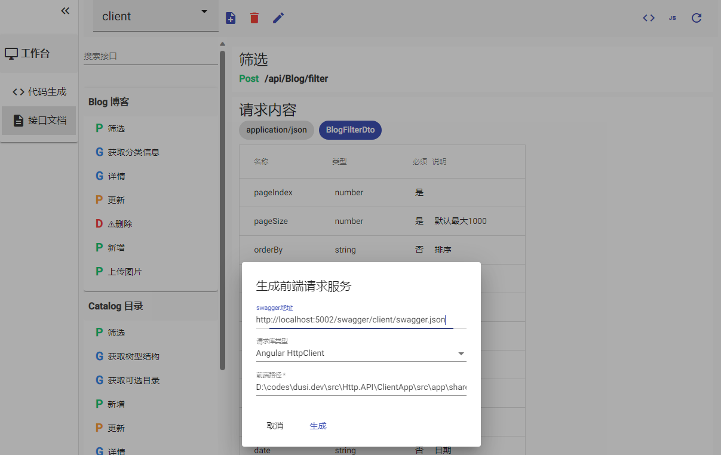The height and width of the screenshot is (455, 721).
Task: Click into the 前端路径 path field
Action: pos(361,388)
